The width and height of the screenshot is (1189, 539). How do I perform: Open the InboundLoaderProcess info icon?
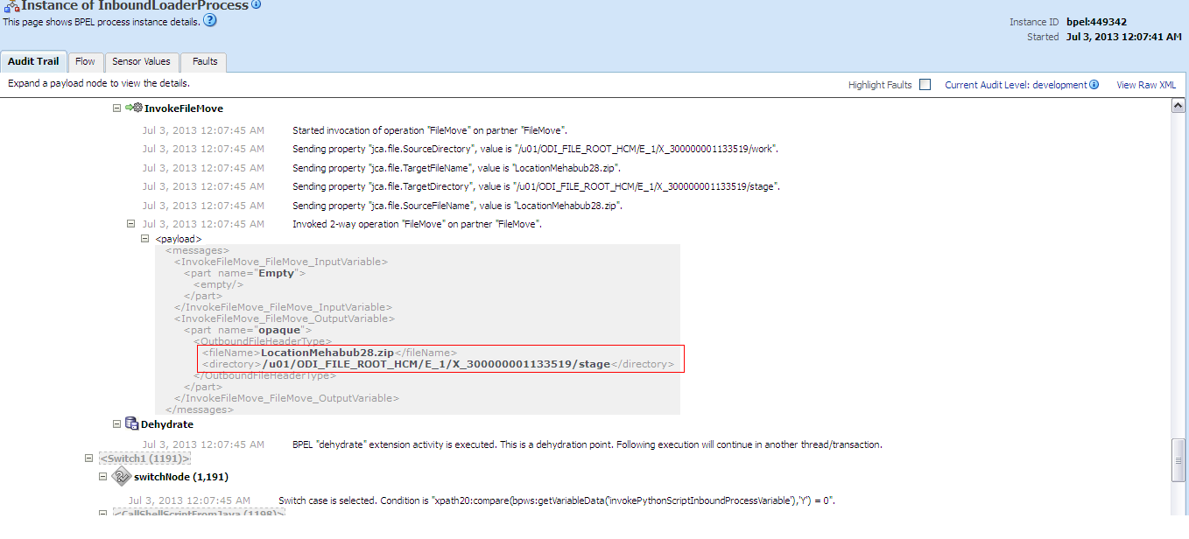(x=254, y=5)
